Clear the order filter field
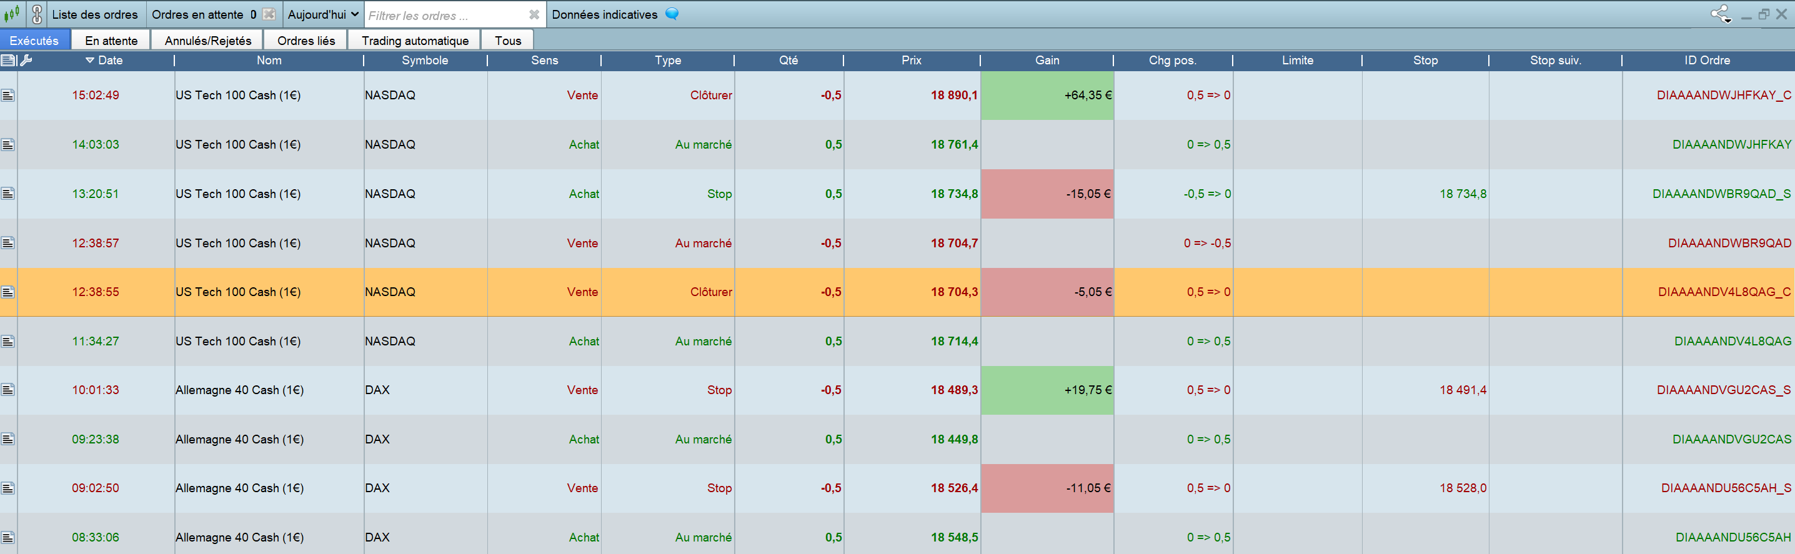 [534, 14]
